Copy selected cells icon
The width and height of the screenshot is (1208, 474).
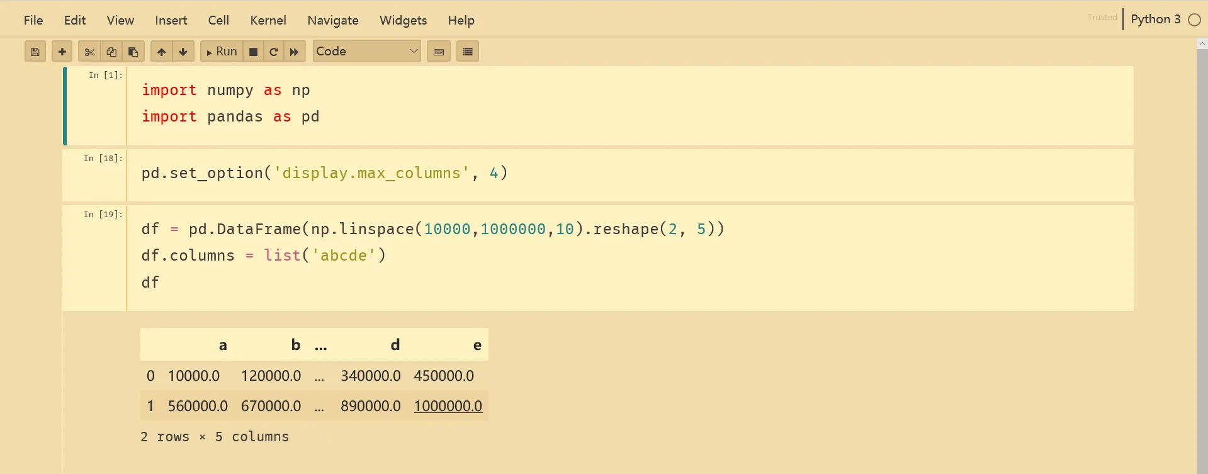point(111,52)
